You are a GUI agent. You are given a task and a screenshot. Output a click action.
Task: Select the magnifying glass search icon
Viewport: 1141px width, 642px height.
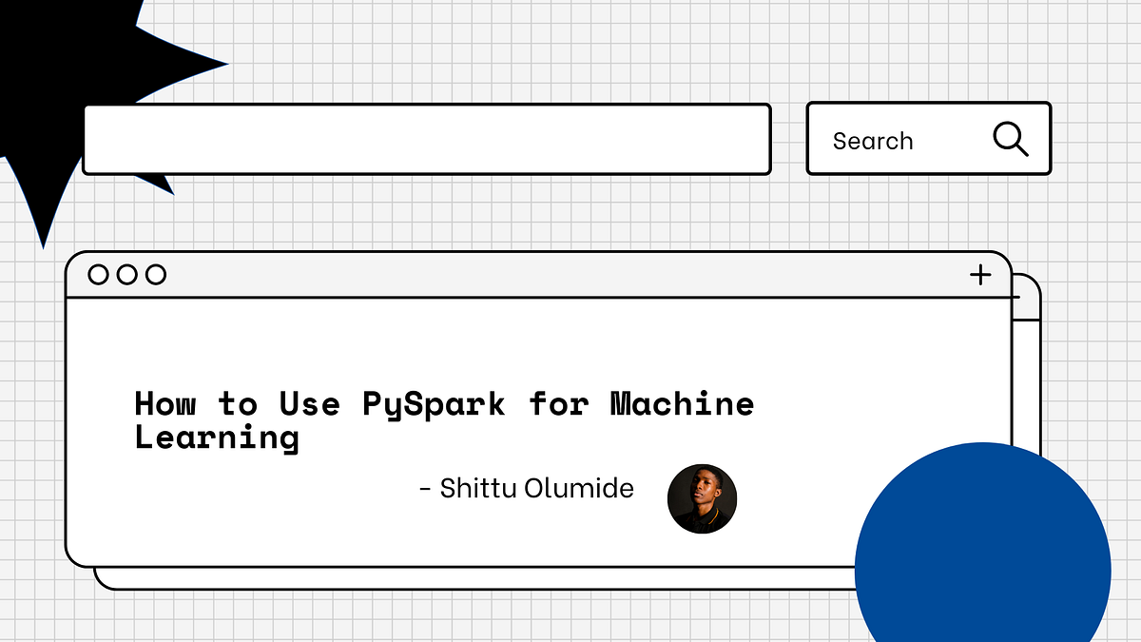(x=1011, y=139)
